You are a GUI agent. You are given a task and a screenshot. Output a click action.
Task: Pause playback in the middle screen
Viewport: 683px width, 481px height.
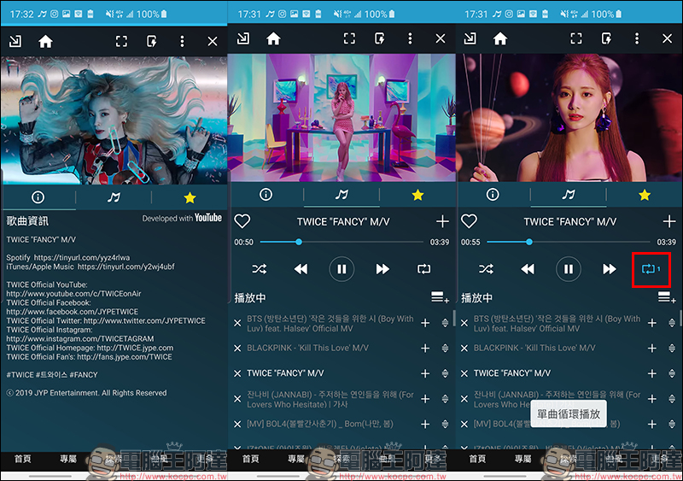click(x=341, y=269)
